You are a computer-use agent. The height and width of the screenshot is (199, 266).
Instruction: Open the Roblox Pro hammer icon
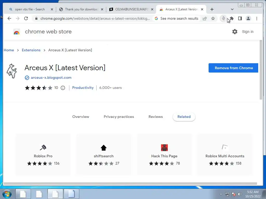click(43, 147)
